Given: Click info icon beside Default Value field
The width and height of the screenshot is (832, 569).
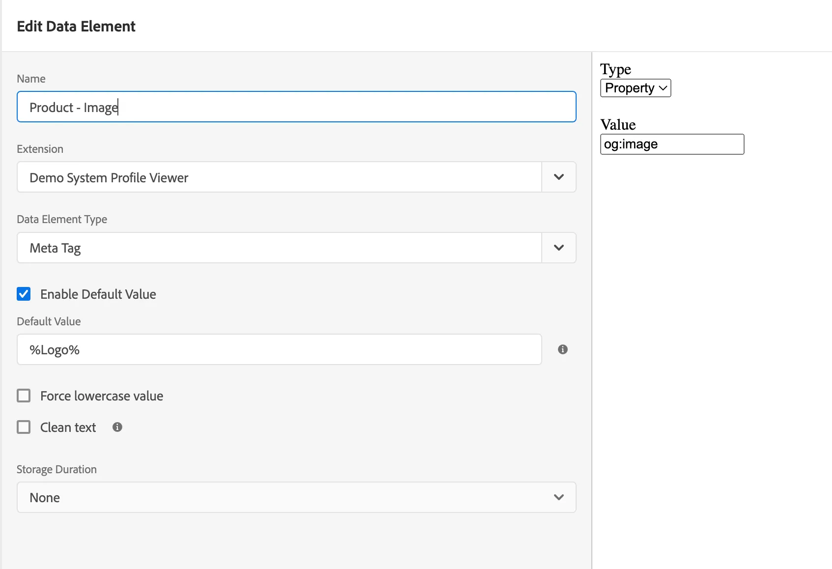Looking at the screenshot, I should pyautogui.click(x=563, y=349).
